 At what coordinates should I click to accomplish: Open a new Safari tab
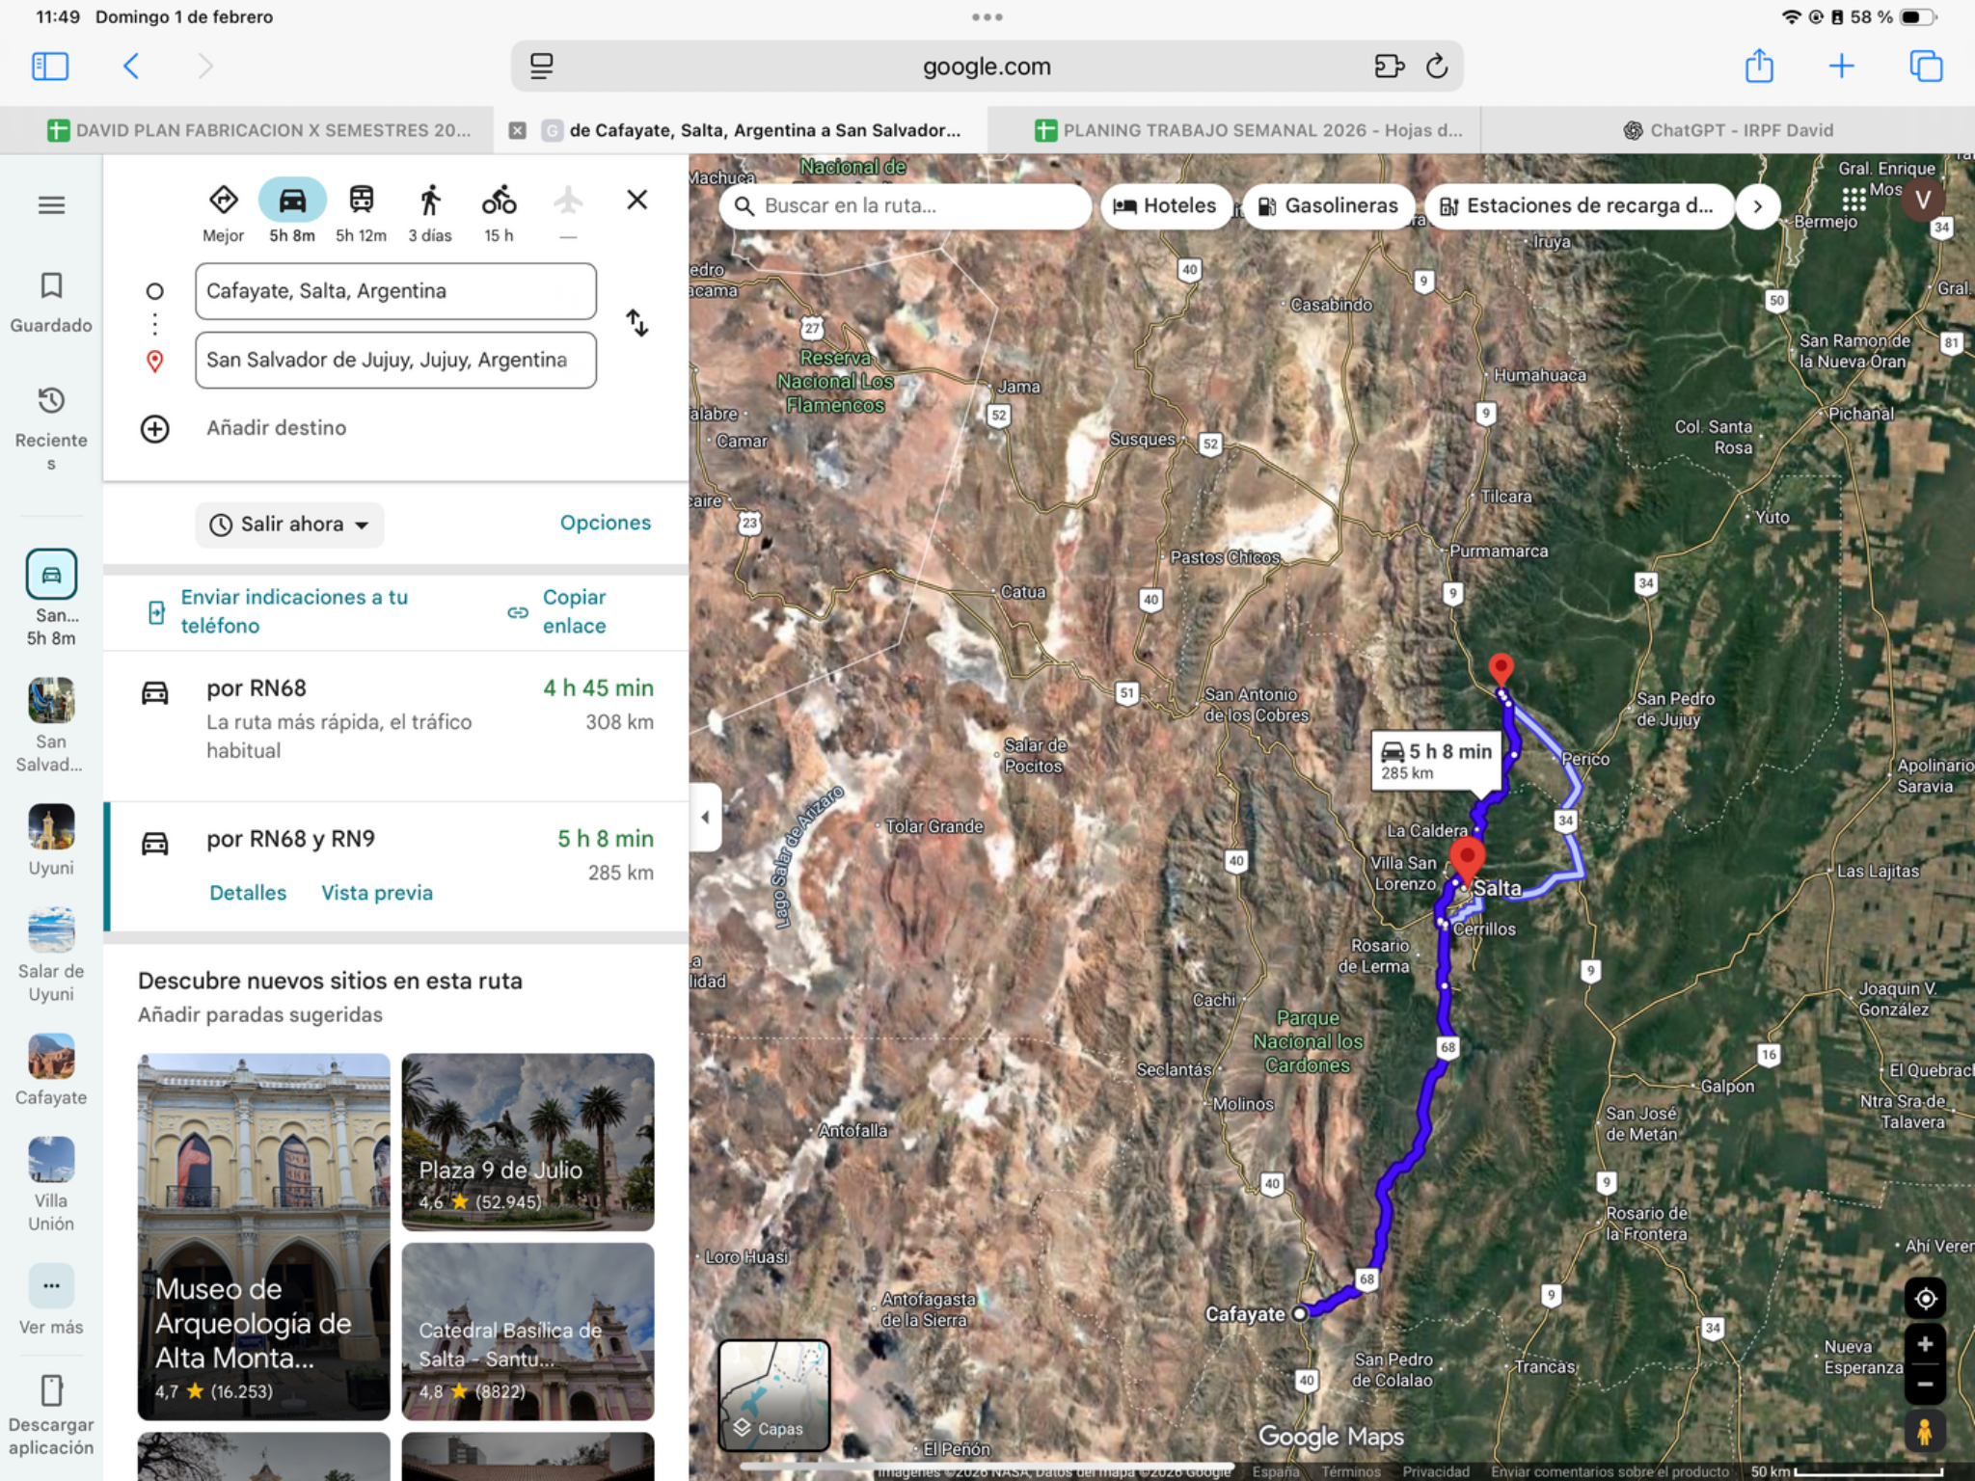[1841, 67]
